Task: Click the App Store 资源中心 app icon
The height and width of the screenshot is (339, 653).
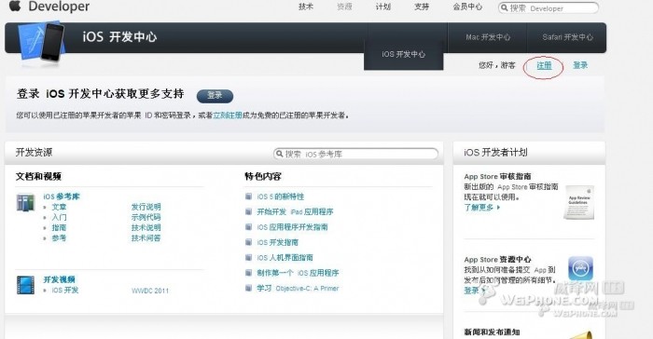Action: [x=580, y=268]
